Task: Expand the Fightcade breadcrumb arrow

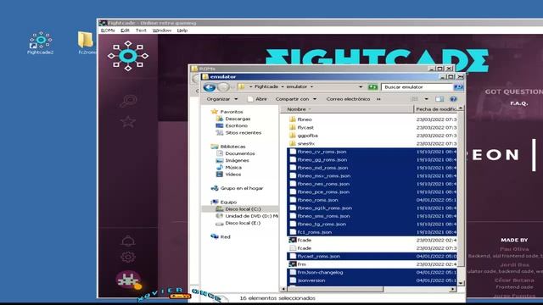Action: click(x=283, y=86)
